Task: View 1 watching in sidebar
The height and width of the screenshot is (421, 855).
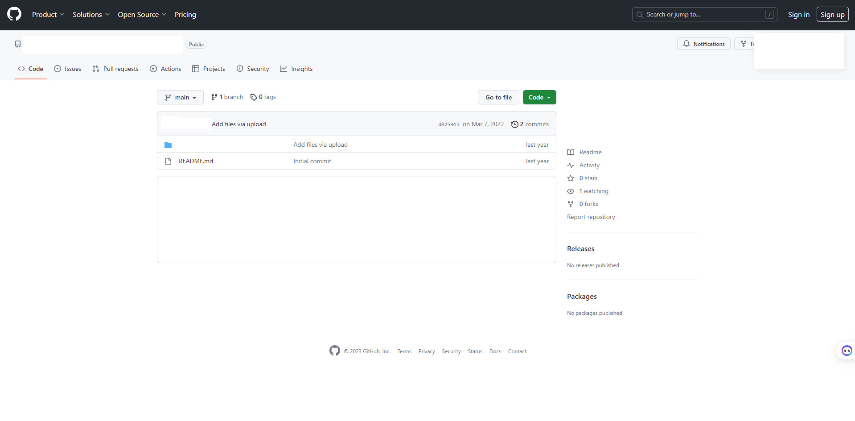Action: [588, 191]
